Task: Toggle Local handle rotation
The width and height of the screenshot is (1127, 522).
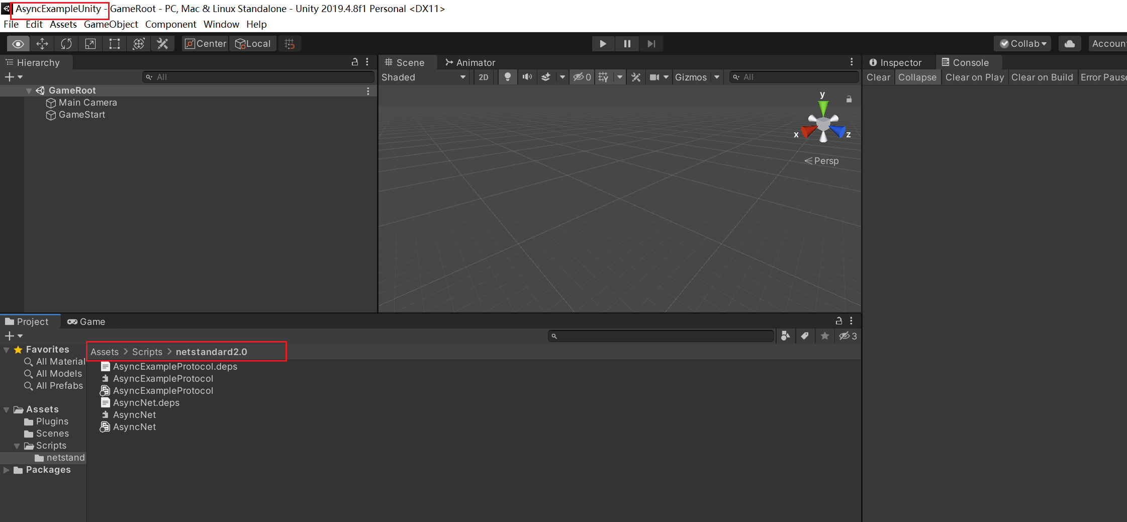Action: 253,44
